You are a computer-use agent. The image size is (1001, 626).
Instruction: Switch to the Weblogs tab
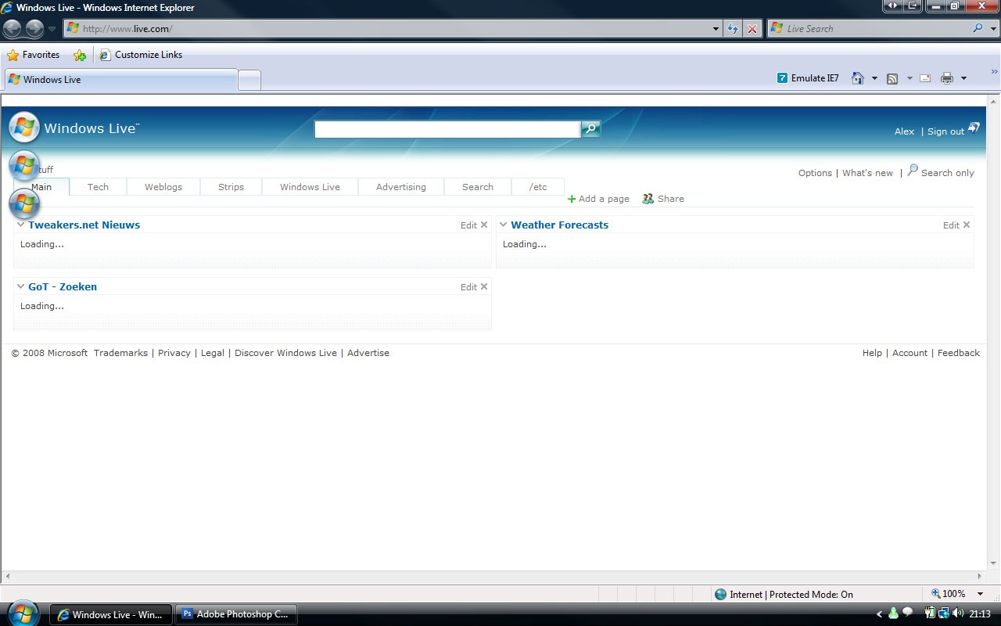click(x=163, y=187)
